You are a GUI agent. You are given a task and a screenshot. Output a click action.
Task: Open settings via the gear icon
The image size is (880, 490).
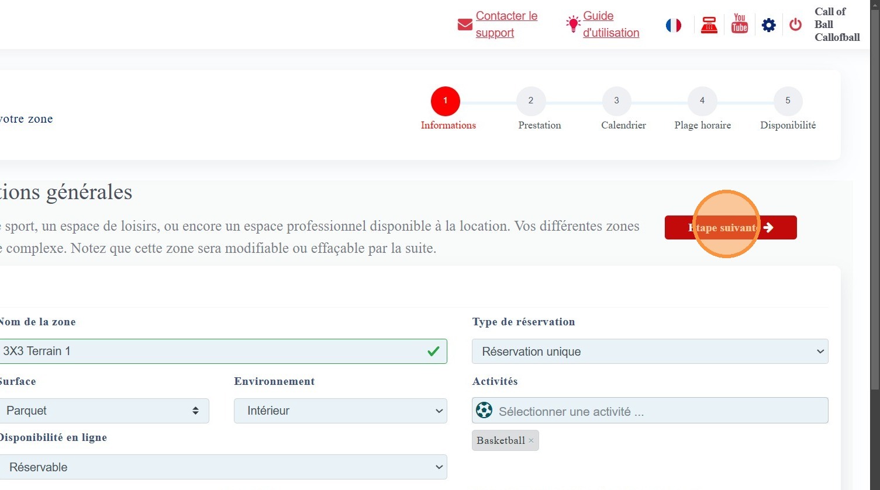pos(769,25)
